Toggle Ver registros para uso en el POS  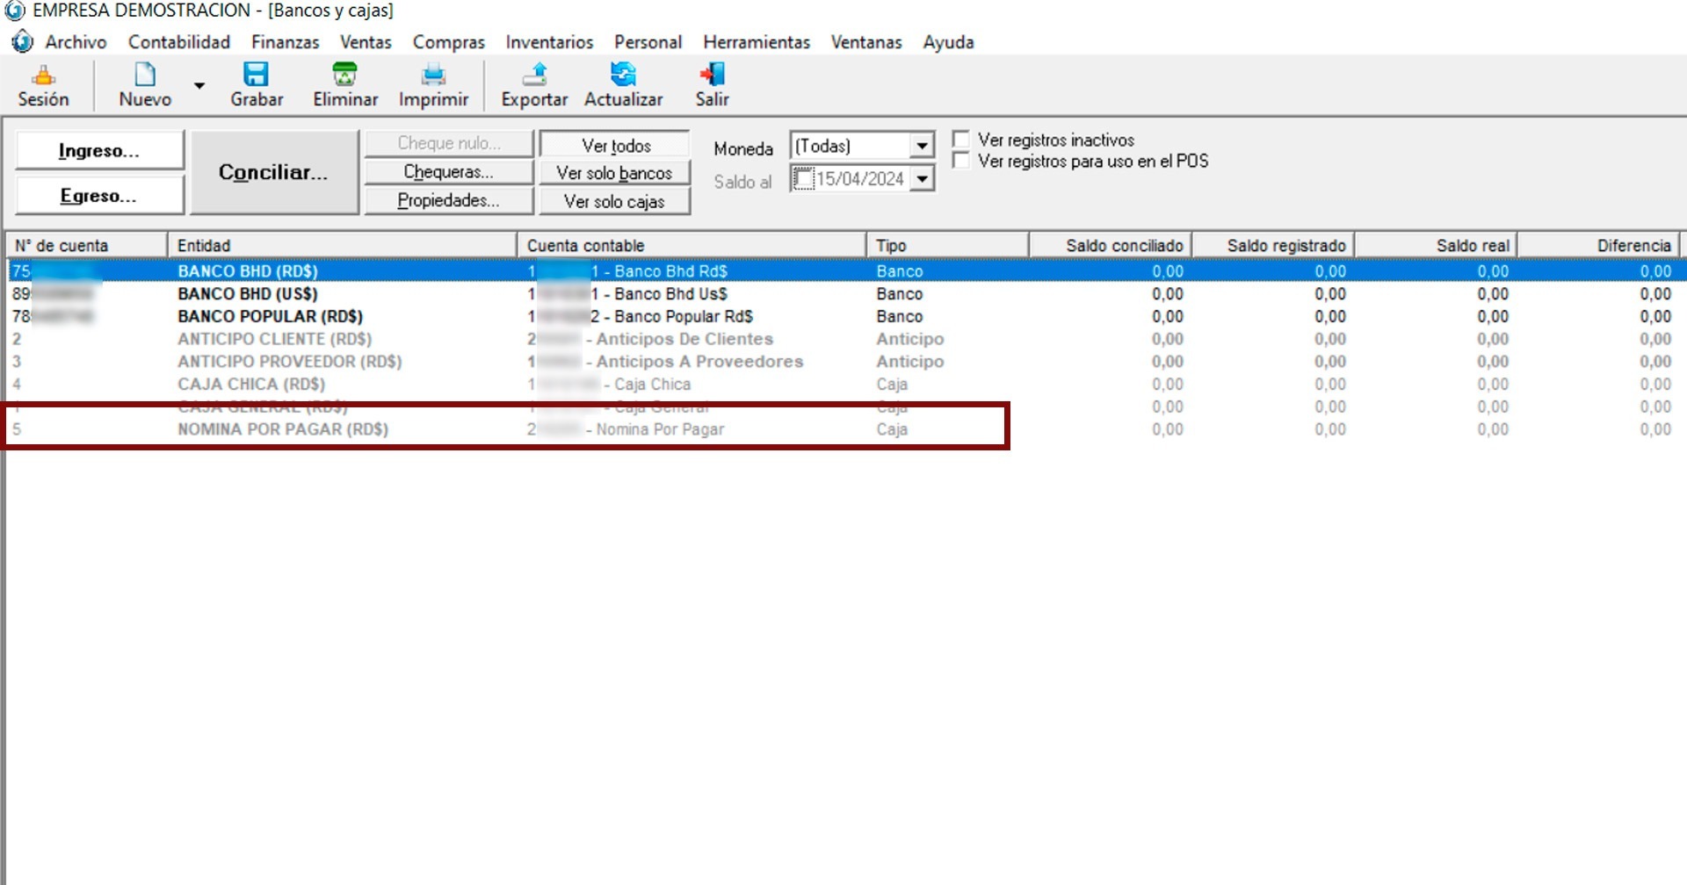point(961,161)
